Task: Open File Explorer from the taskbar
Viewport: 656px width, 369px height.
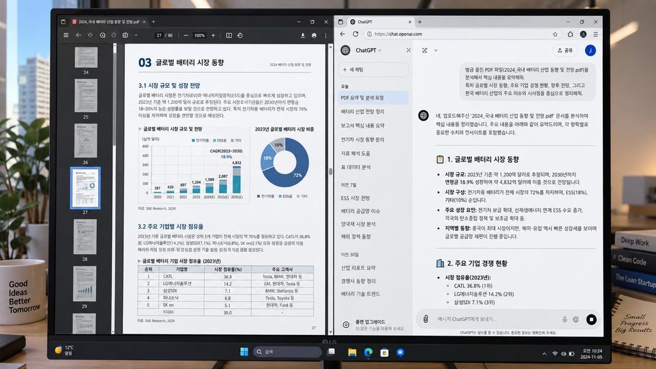Action: click(352, 352)
